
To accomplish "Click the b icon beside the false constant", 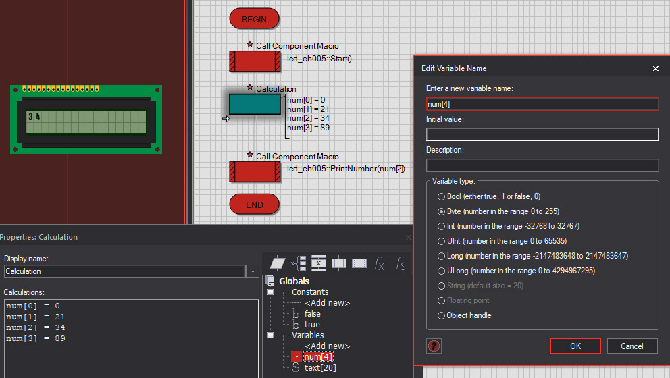I will (296, 314).
